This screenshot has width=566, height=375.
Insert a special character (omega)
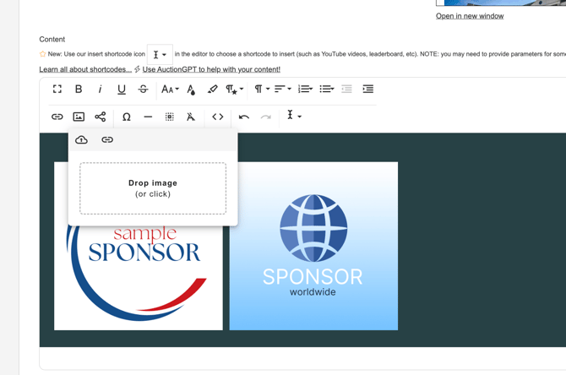[127, 117]
